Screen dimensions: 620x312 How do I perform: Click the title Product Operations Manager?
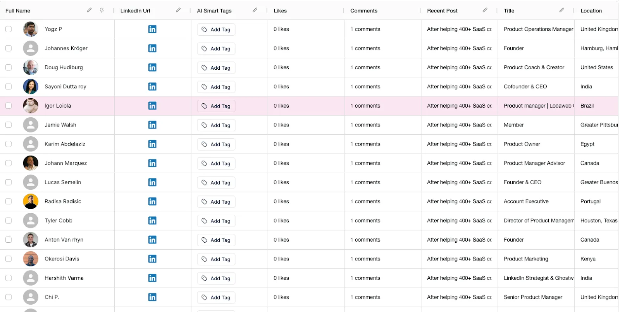coord(538,29)
